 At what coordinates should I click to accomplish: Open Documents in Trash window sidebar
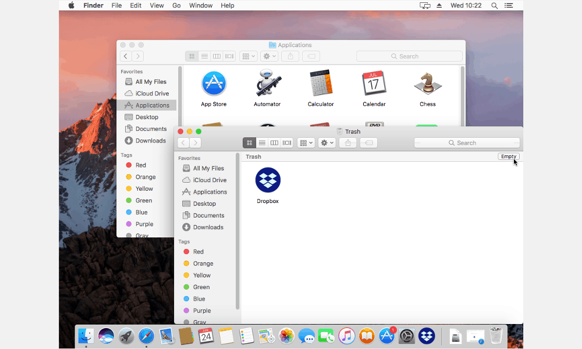click(x=204, y=215)
